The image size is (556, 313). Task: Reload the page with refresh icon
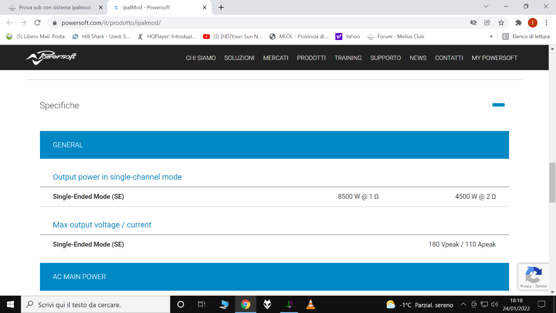pos(37,23)
